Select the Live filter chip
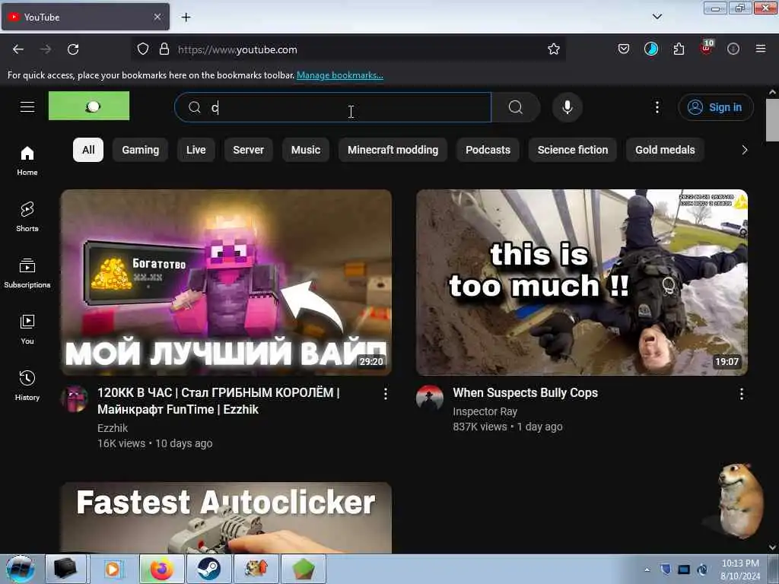The image size is (779, 584). [196, 150]
